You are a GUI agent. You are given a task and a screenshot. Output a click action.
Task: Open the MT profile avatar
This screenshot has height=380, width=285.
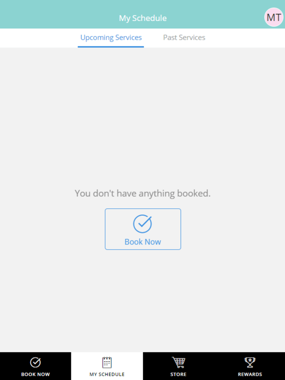coord(274,17)
